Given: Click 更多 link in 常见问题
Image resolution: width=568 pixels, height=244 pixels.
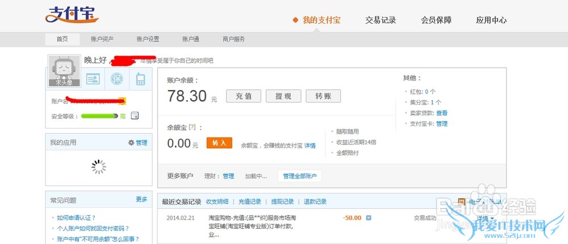Looking at the screenshot, I should pyautogui.click(x=141, y=200).
